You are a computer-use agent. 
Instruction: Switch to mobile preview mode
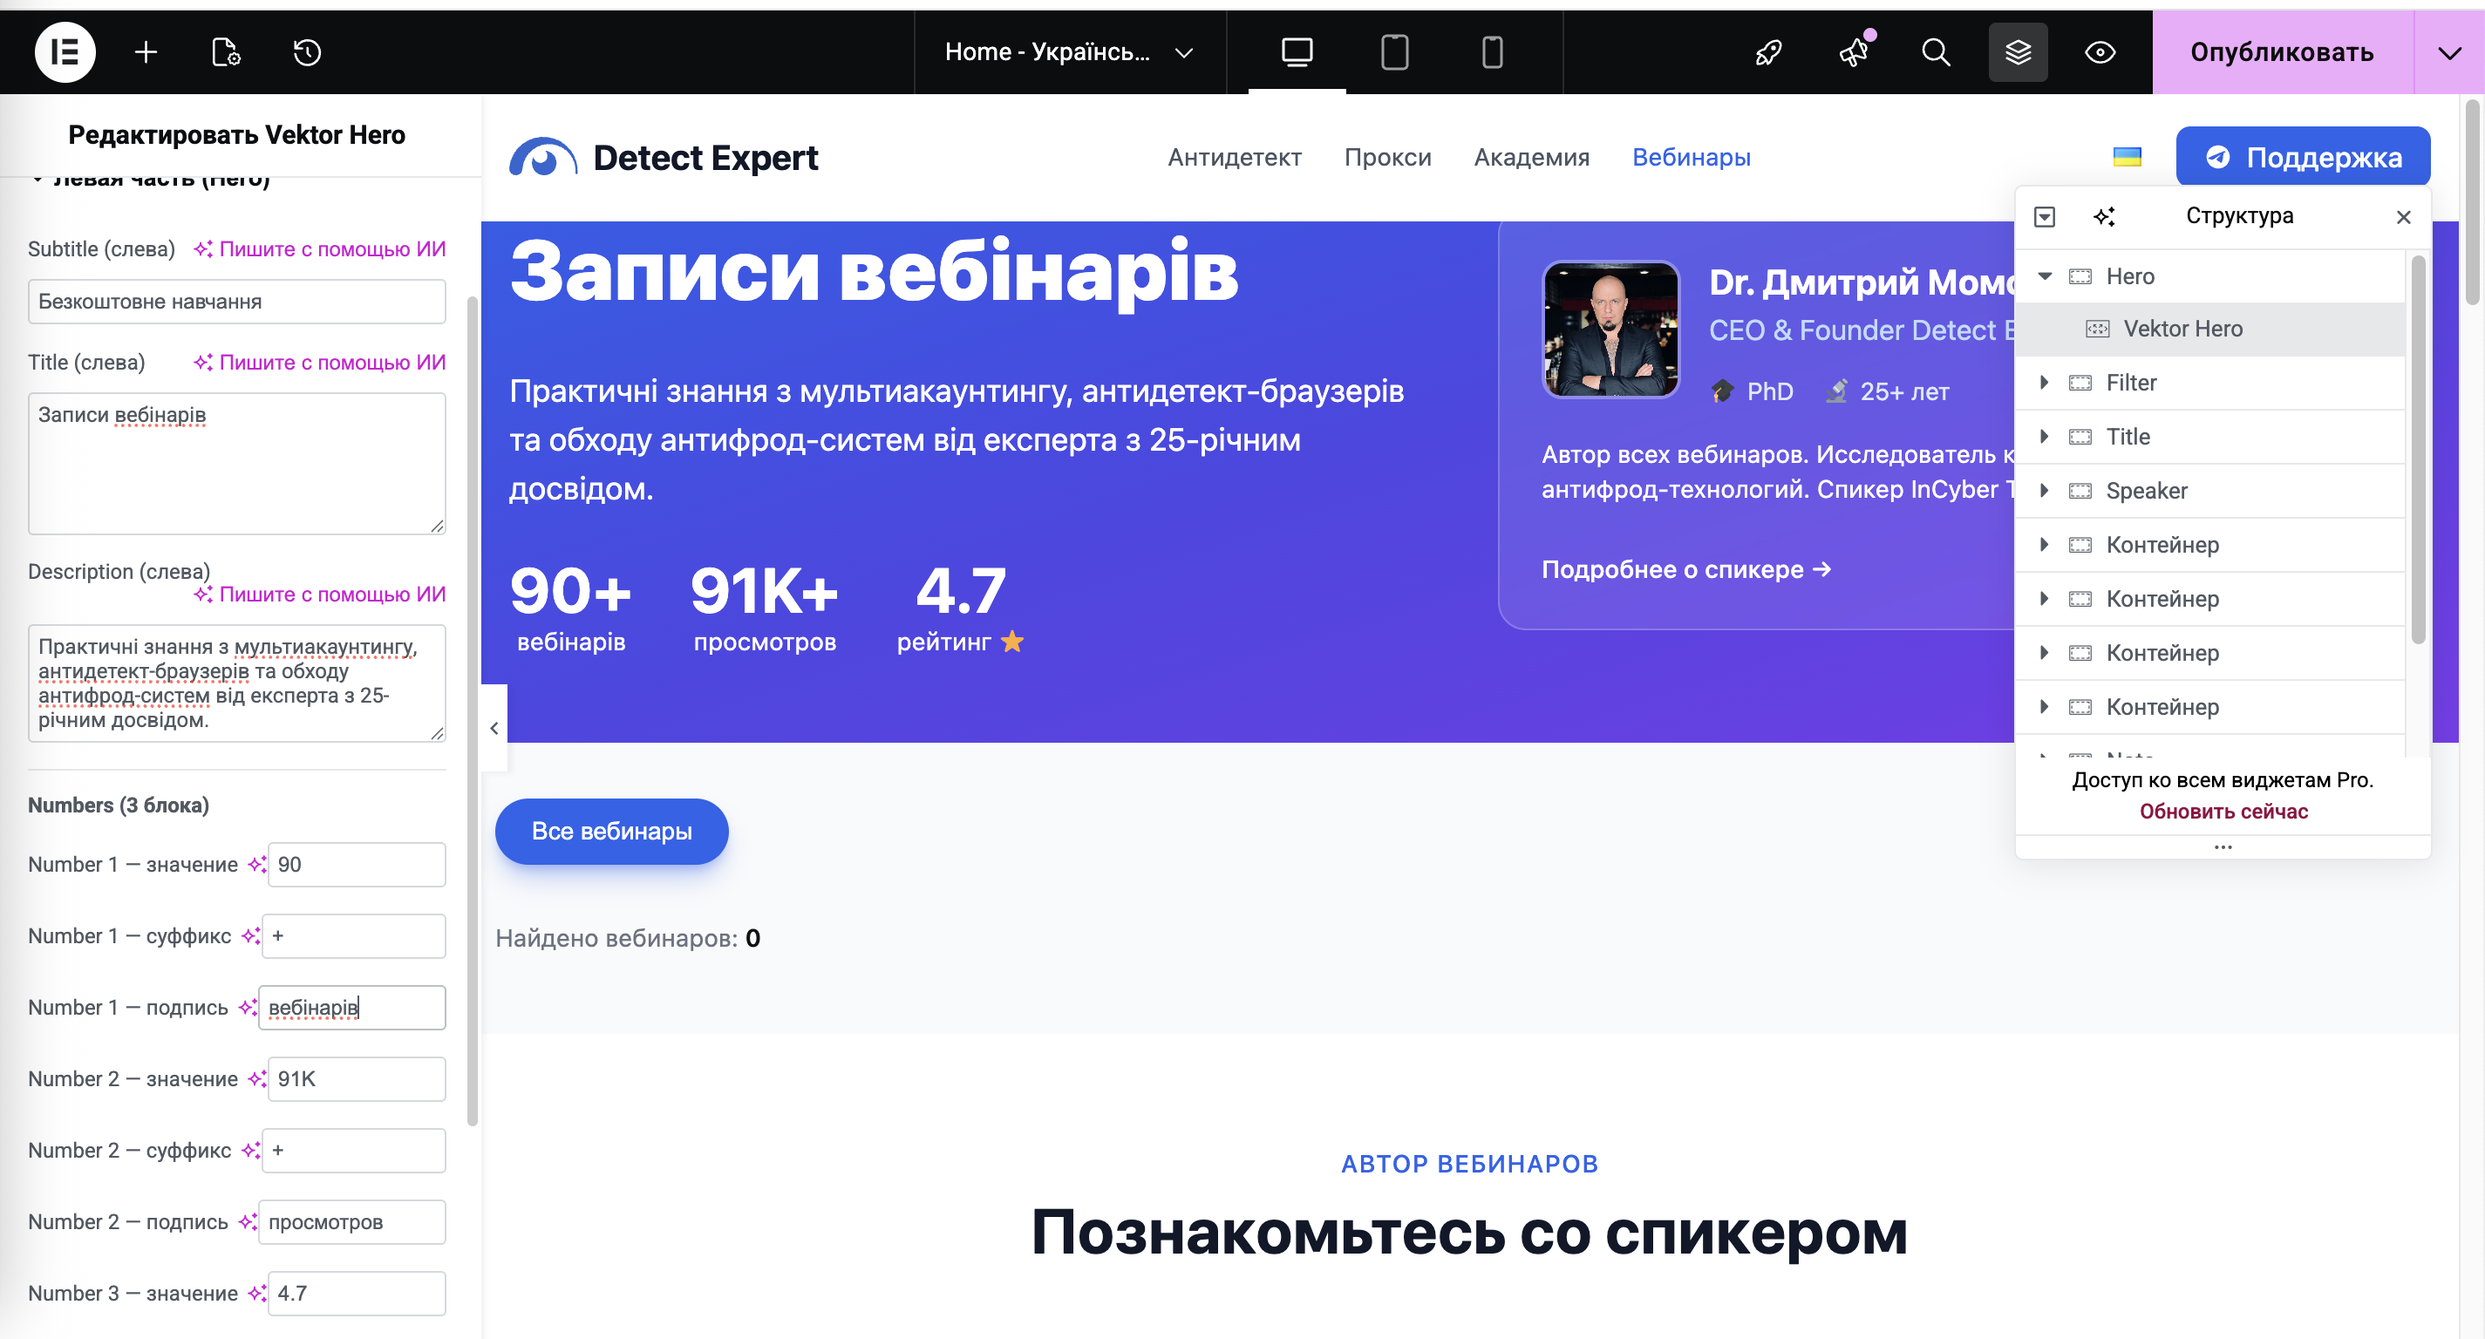point(1491,52)
